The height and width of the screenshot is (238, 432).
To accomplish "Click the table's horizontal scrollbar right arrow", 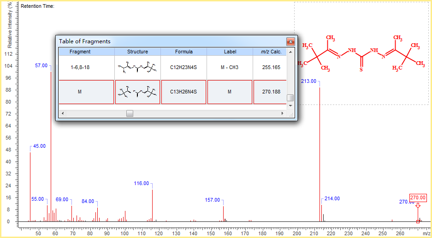I will [283, 114].
